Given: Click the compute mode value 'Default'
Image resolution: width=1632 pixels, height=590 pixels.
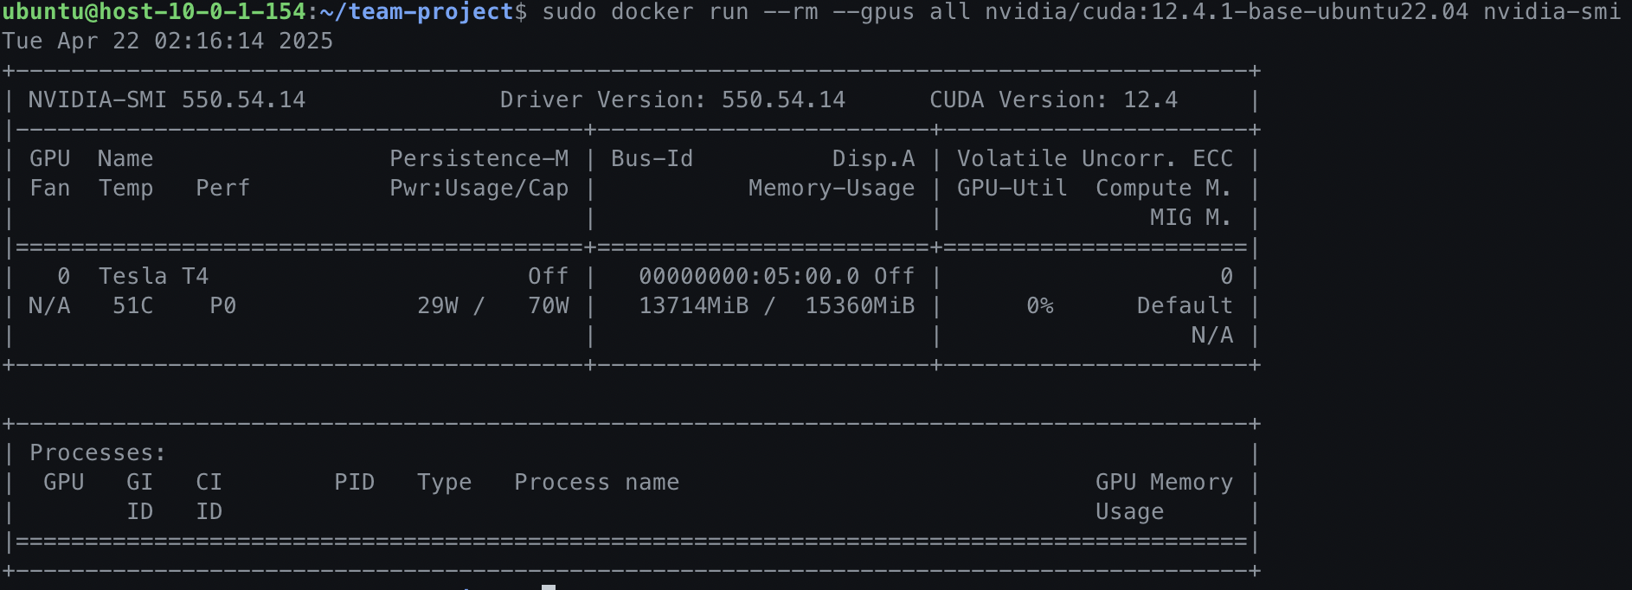Looking at the screenshot, I should coord(1185,306).
